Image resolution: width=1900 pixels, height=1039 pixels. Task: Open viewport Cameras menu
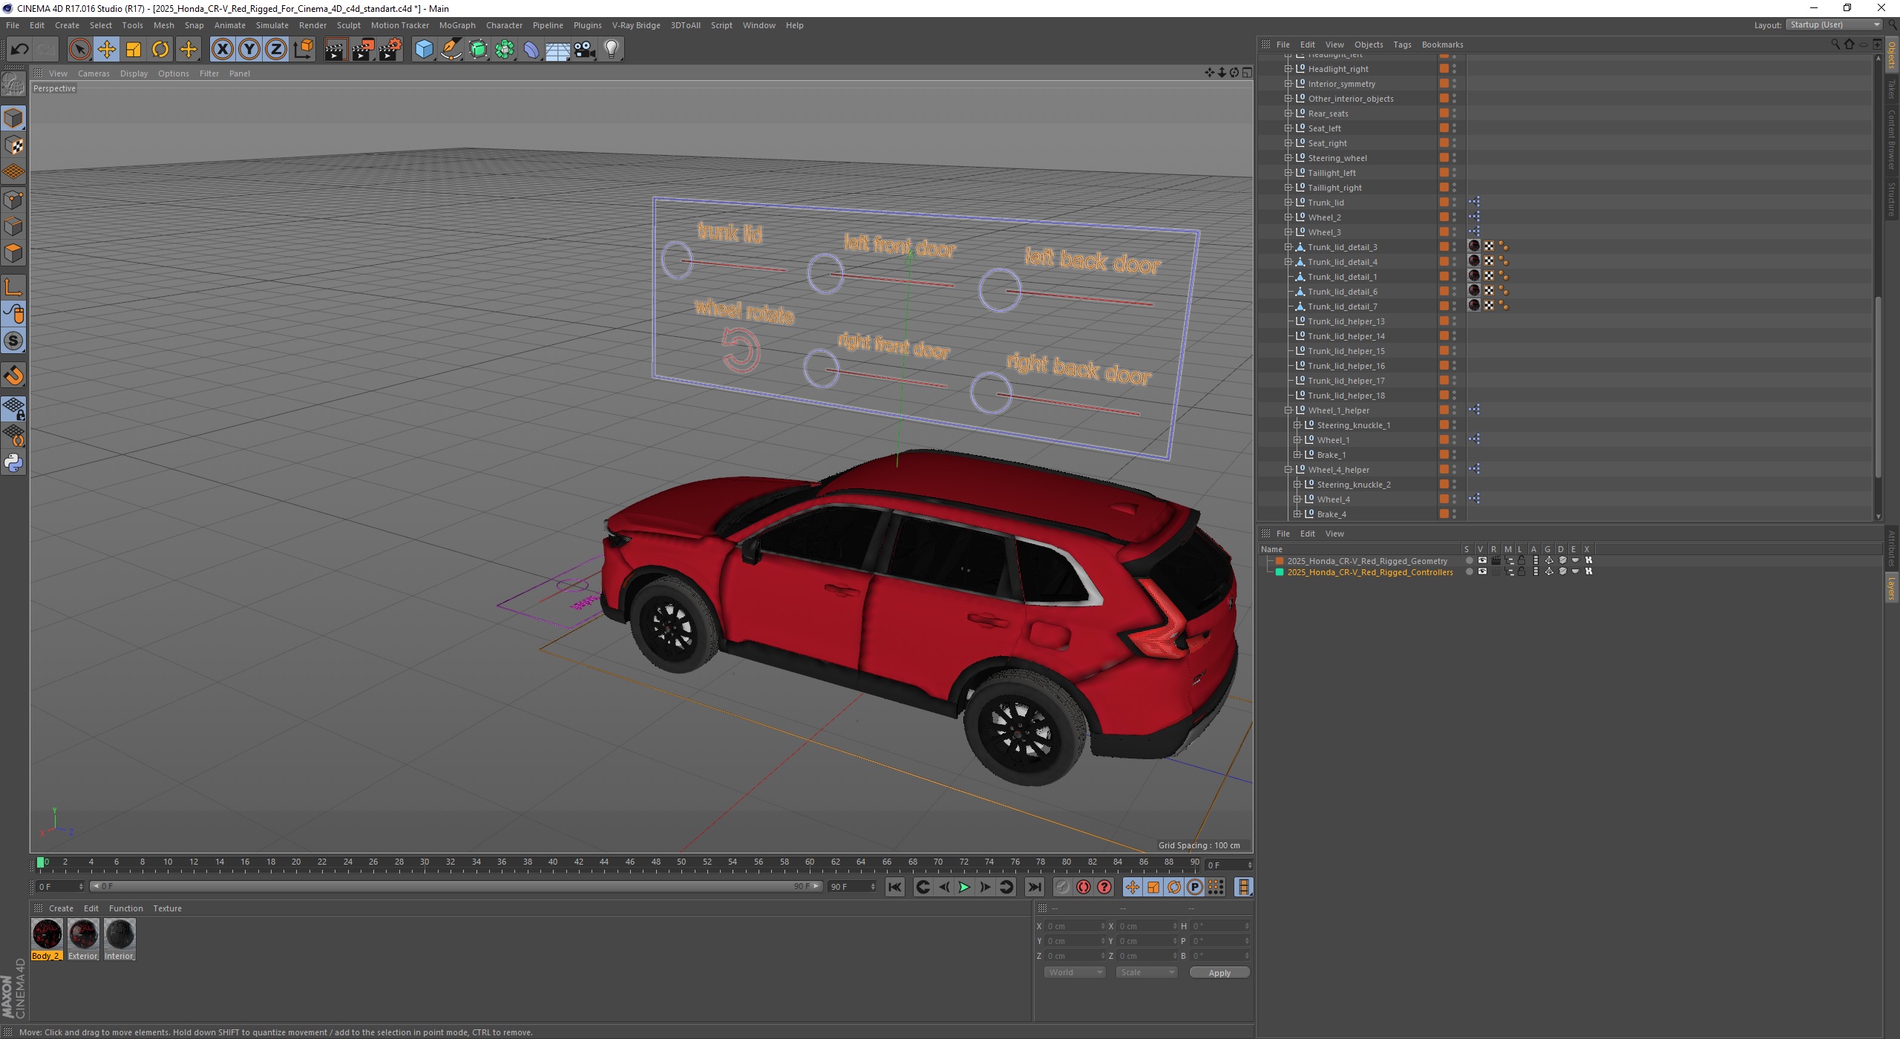click(x=94, y=73)
